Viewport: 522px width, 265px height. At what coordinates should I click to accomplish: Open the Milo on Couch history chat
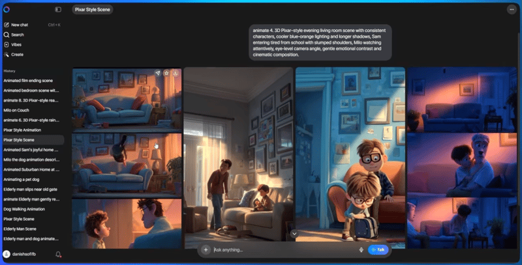click(16, 110)
